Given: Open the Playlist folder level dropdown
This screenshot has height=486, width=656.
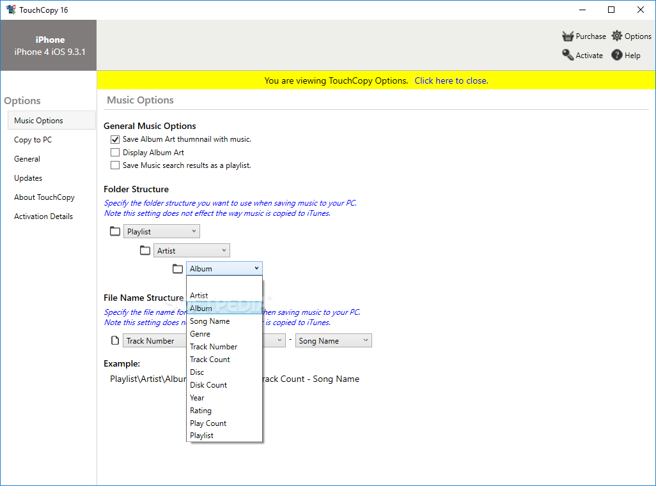Looking at the screenshot, I should pyautogui.click(x=162, y=231).
